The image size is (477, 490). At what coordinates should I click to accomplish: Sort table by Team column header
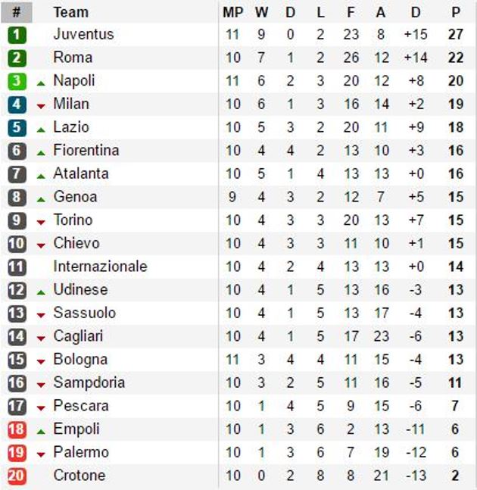pos(70,12)
